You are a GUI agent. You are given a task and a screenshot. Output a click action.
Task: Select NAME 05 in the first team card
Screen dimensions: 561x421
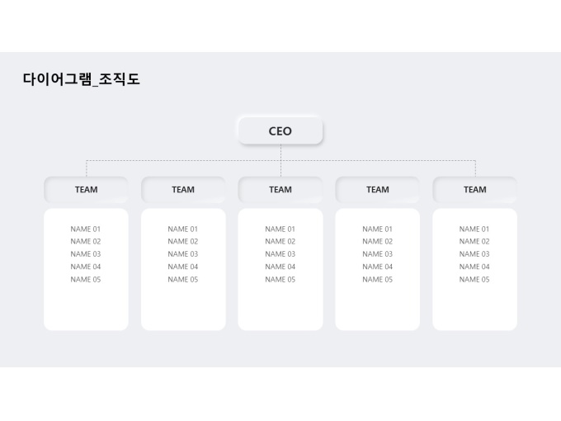(x=86, y=280)
